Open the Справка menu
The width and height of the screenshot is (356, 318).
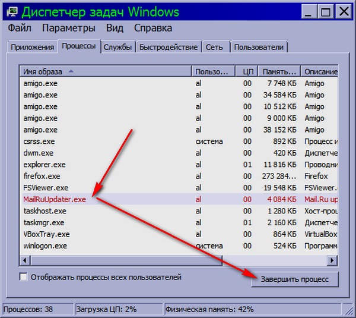153,28
